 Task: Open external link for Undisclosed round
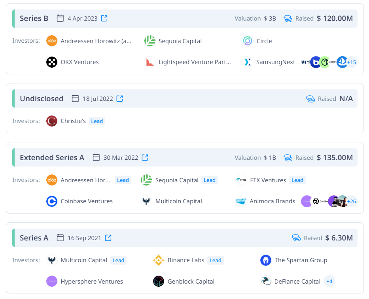tap(120, 98)
